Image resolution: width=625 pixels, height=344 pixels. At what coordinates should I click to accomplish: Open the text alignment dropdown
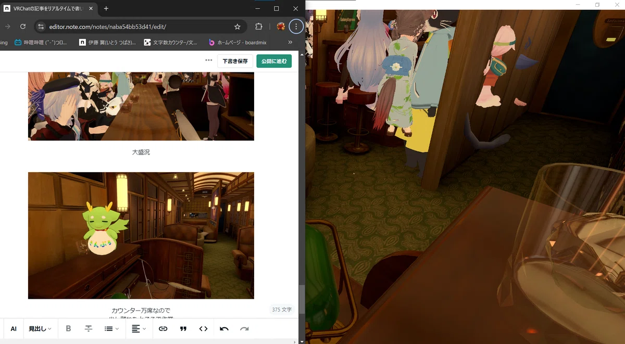tap(140, 329)
